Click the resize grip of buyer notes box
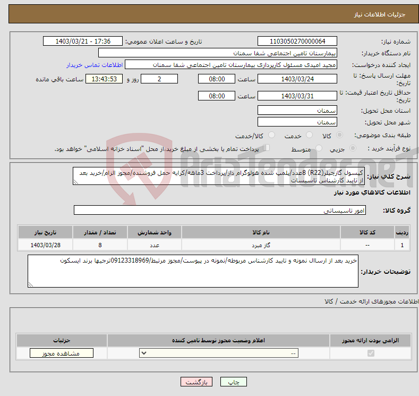Viewport: 419px width, 396px height. 31,285
